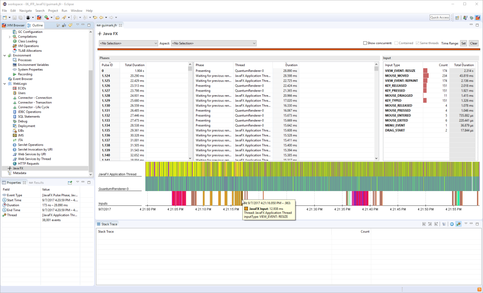This screenshot has height=293, width=483.
Task: Maximize the Outline view panel
Action: click(89, 25)
